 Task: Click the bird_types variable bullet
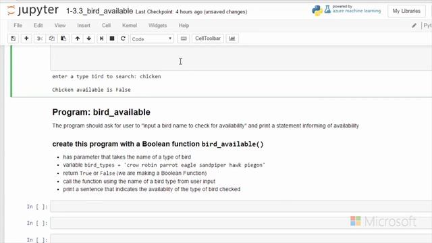[164, 165]
